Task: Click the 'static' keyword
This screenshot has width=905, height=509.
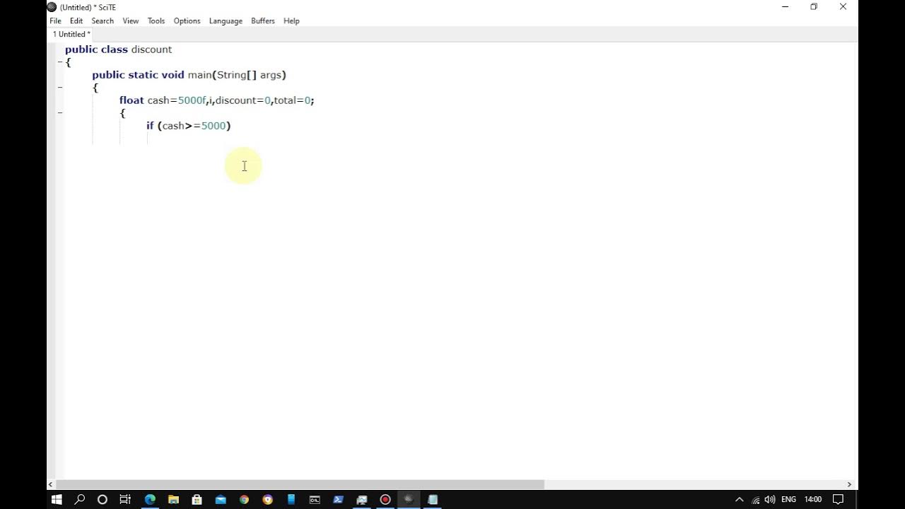Action: click(143, 75)
